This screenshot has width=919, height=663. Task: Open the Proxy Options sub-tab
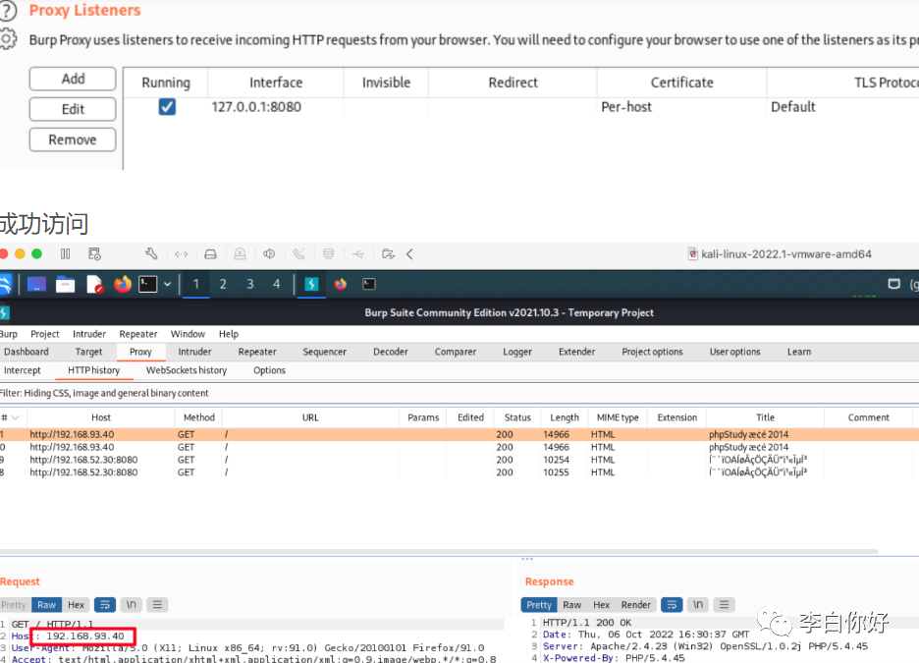(269, 370)
